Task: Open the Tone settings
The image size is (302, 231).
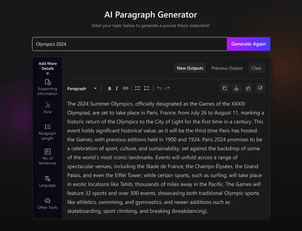Action: [47, 108]
